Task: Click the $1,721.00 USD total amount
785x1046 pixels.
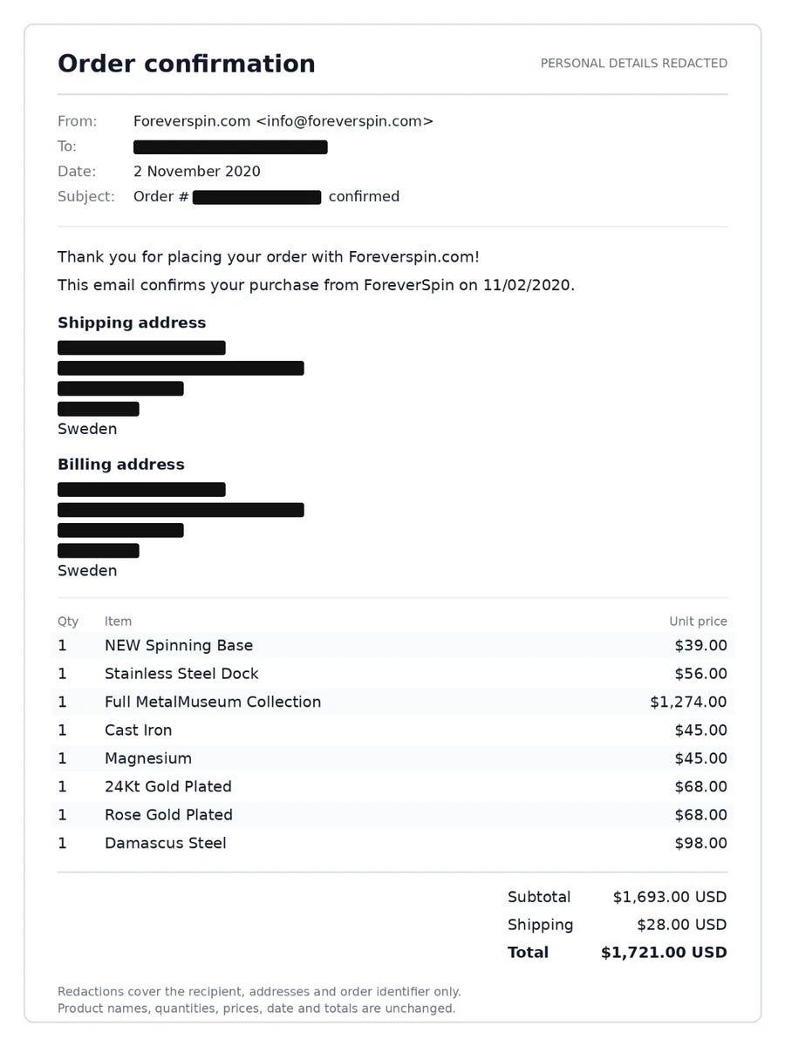Action: pos(664,953)
